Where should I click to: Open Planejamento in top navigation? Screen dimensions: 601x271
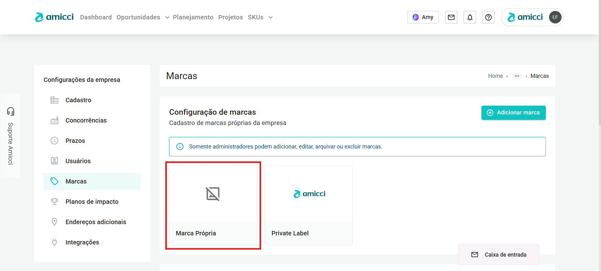(193, 17)
